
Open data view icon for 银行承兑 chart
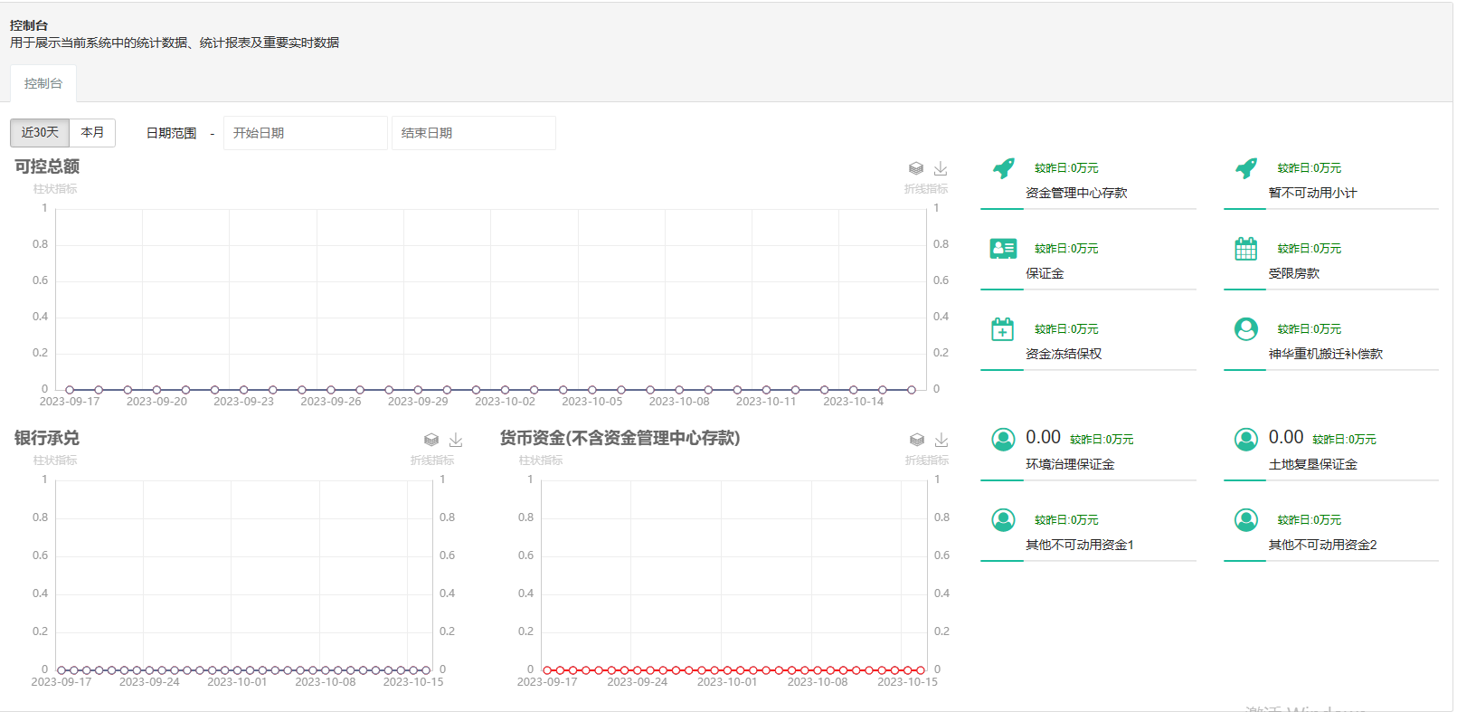pyautogui.click(x=431, y=440)
